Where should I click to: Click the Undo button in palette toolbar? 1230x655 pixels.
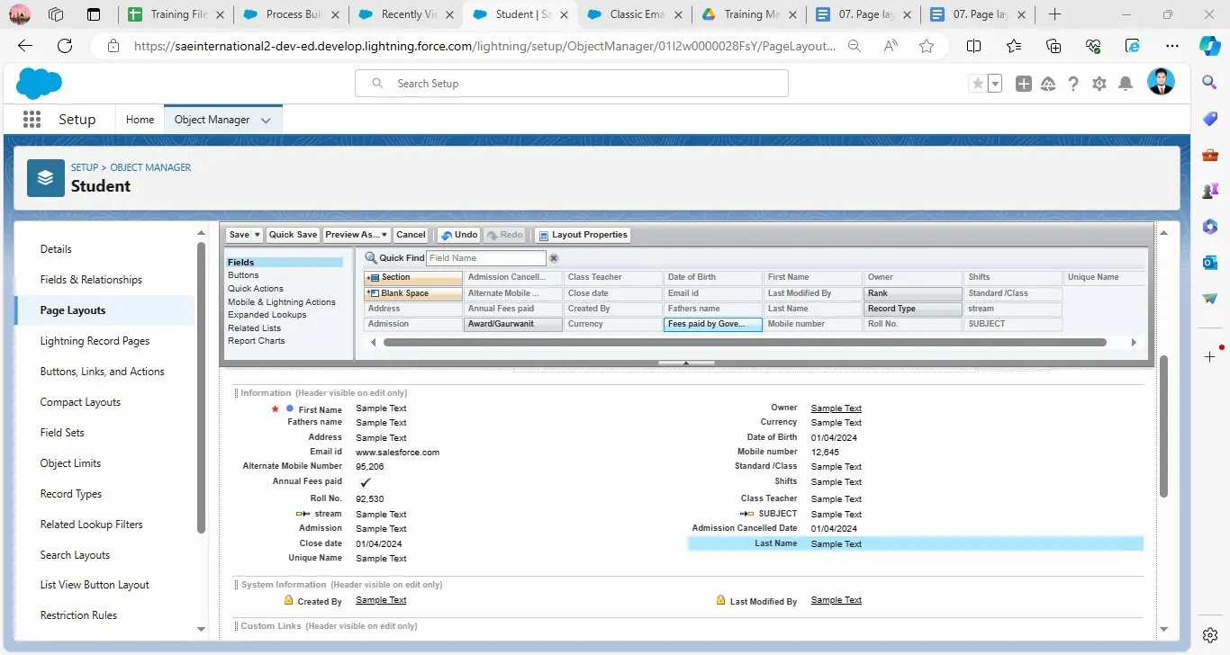tap(458, 235)
